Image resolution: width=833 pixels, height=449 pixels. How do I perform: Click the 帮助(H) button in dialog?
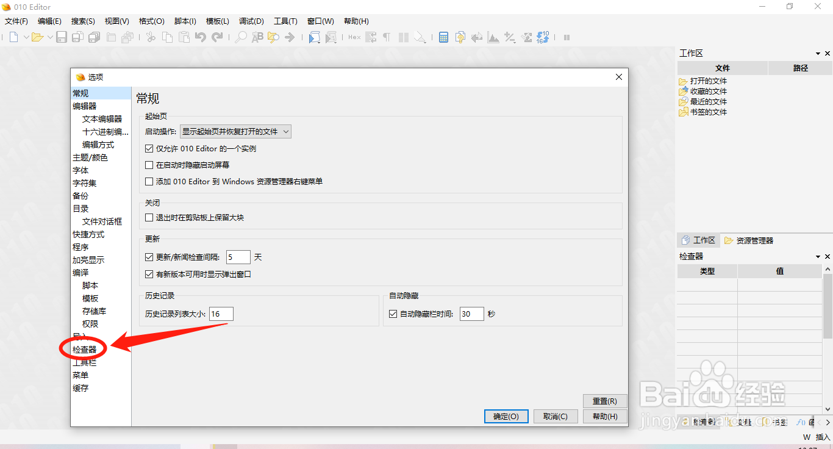(x=605, y=416)
